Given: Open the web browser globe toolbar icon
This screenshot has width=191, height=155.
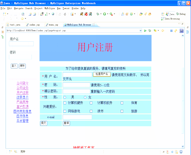Looking at the screenshot, I should pos(53,14).
